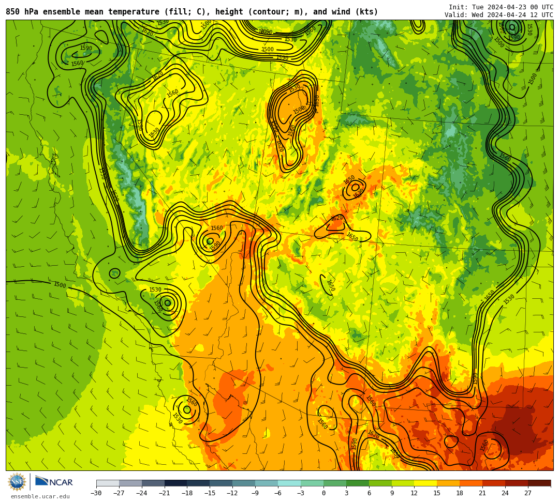The width and height of the screenshot is (559, 503).
Task: Click the ensemble.ucar.edu text
Action: pyautogui.click(x=40, y=496)
